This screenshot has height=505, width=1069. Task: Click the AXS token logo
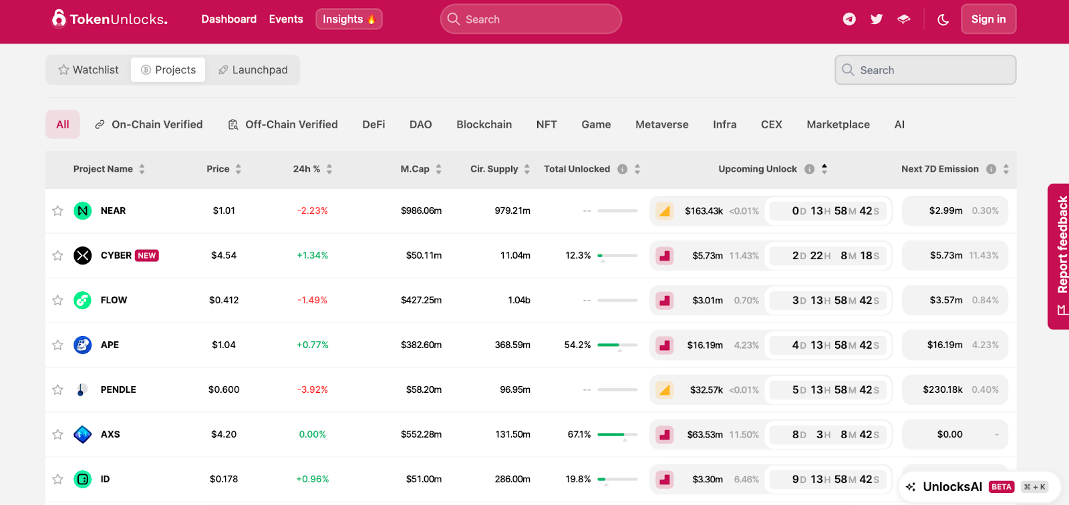[83, 435]
